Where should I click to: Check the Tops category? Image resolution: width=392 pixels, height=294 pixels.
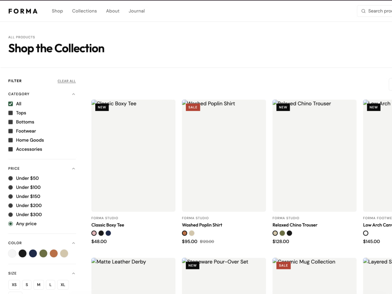coord(11,113)
